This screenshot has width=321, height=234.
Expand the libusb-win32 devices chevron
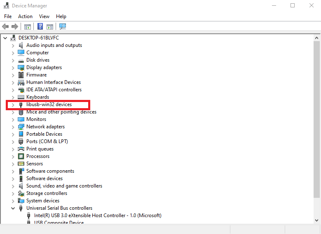pyautogui.click(x=13, y=105)
